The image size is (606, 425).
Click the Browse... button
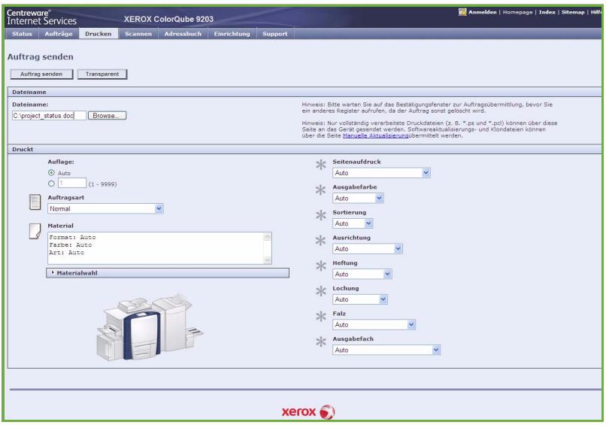point(107,116)
